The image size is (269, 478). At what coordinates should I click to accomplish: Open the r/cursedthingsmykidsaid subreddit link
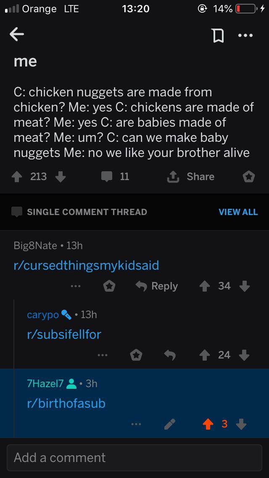tap(87, 265)
